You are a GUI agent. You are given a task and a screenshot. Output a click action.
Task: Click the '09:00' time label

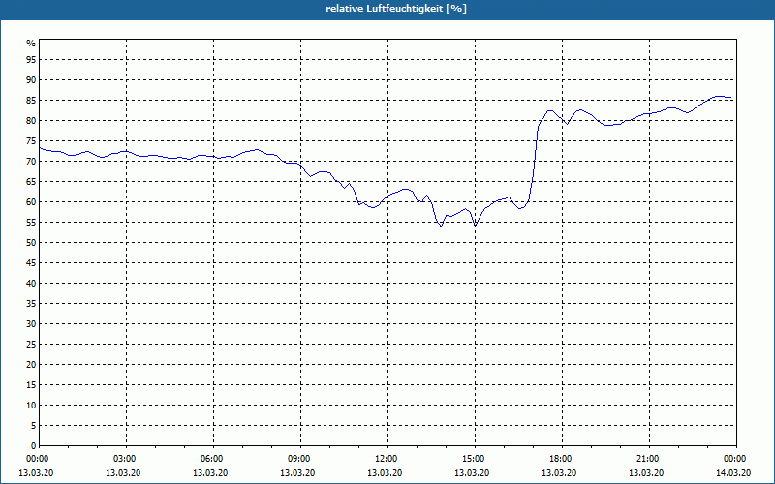[300, 459]
